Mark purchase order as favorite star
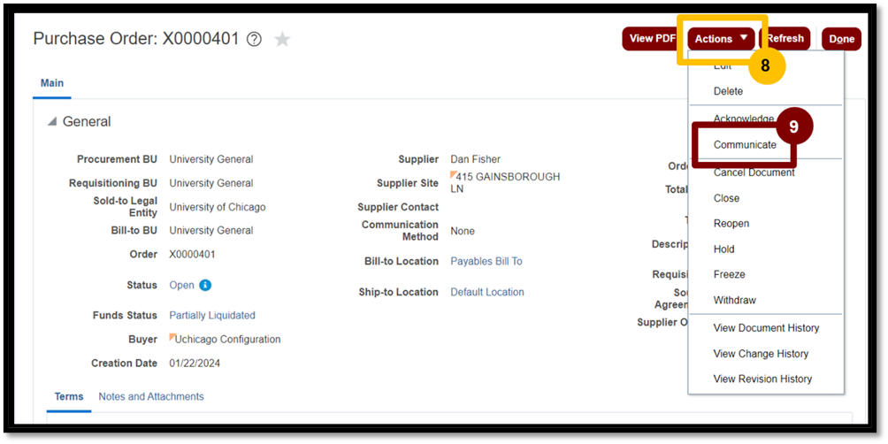 click(282, 39)
